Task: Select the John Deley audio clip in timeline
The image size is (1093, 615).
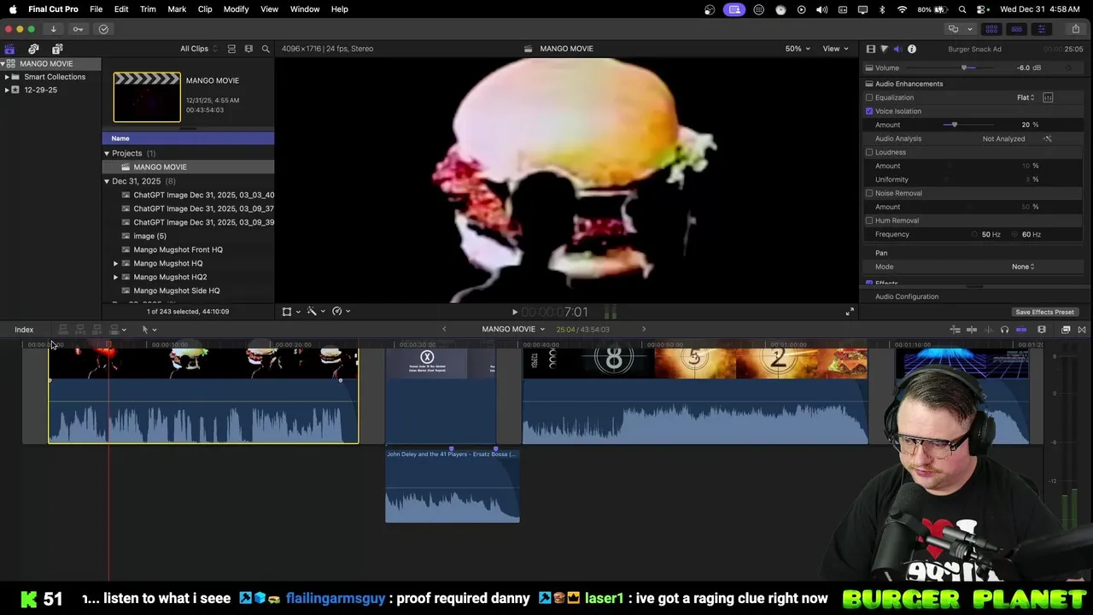Action: (452, 485)
